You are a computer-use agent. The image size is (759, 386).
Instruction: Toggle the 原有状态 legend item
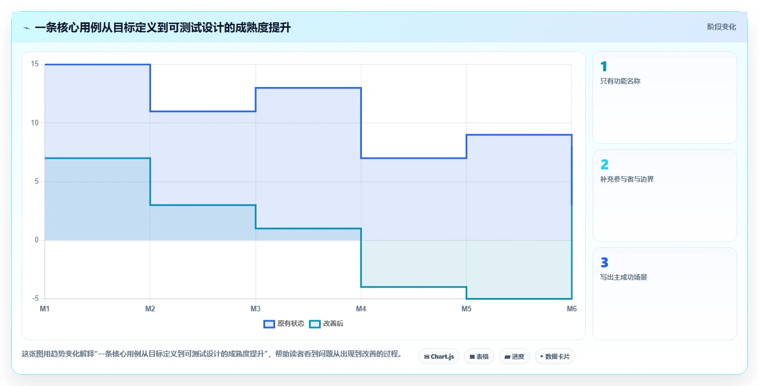click(284, 324)
